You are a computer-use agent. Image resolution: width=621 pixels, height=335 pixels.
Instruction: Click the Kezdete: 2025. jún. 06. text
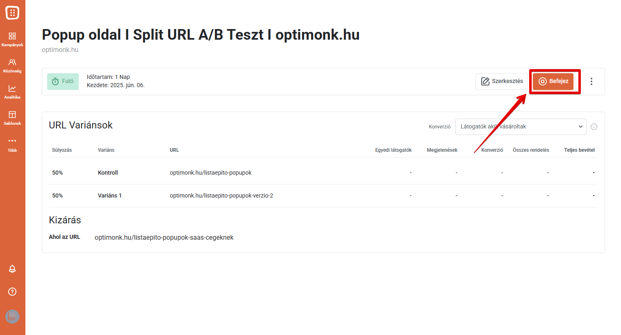coord(116,85)
